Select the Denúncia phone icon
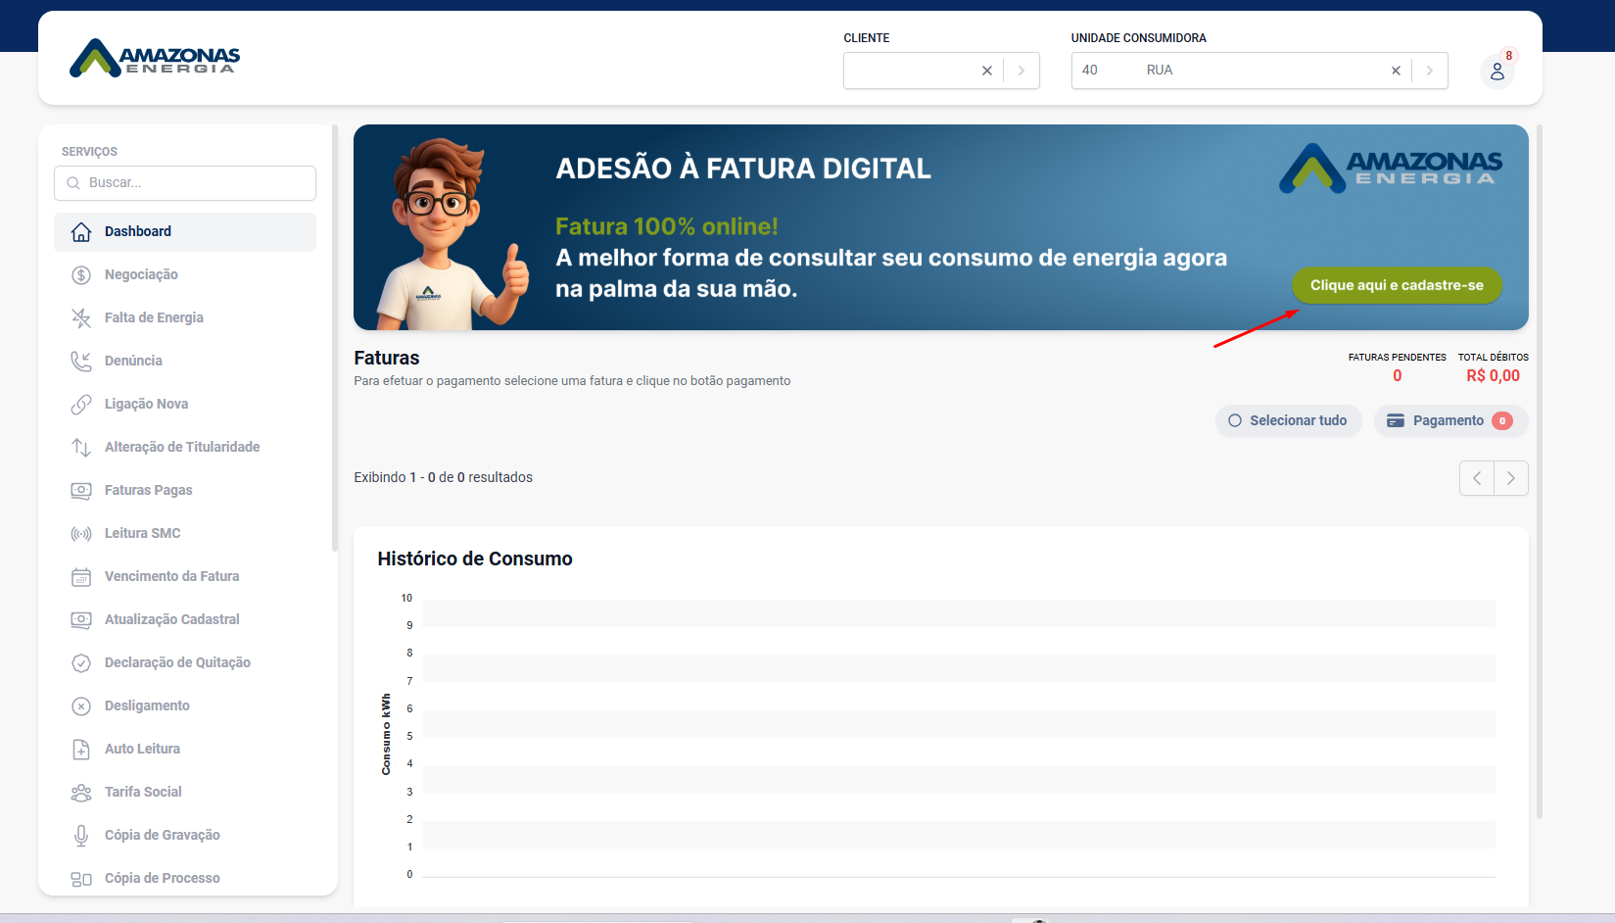The height and width of the screenshot is (923, 1615). click(x=81, y=362)
